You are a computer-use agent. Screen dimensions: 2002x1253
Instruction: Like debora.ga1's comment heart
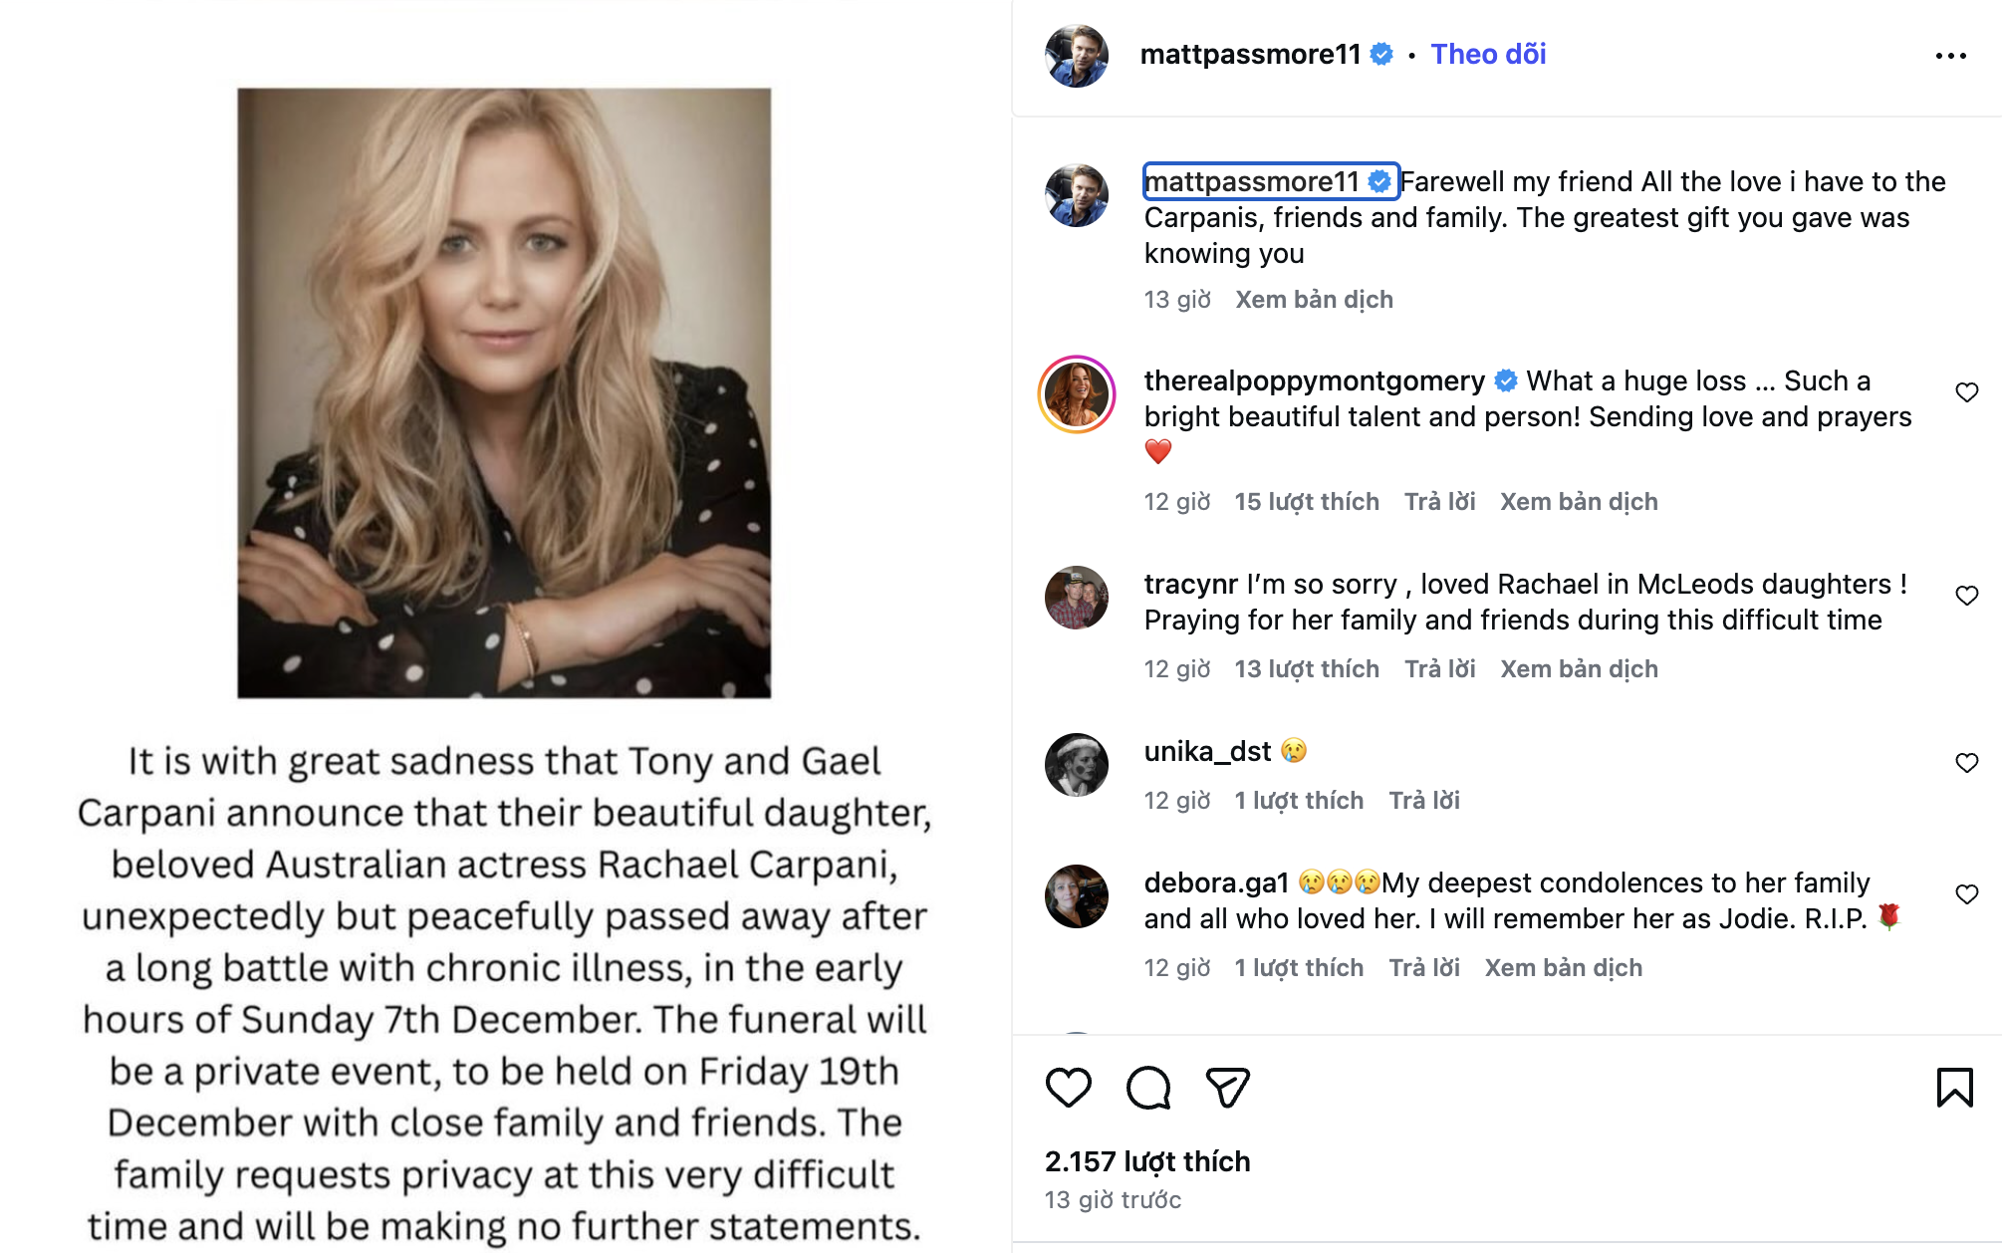click(1966, 894)
